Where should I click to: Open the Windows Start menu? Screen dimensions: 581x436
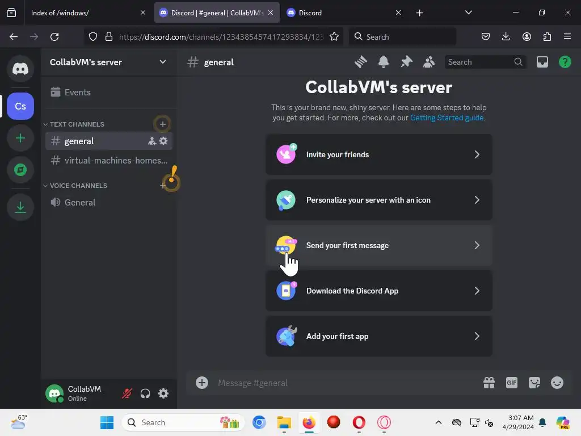point(107,422)
